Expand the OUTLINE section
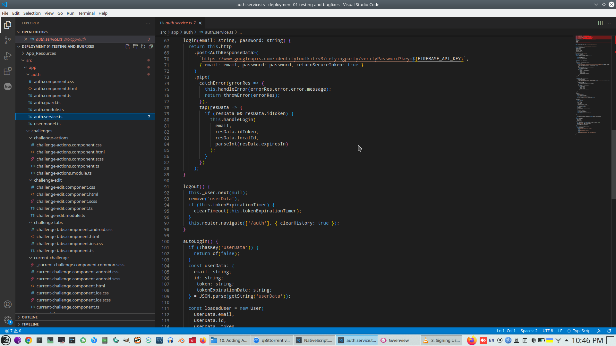 point(30,317)
